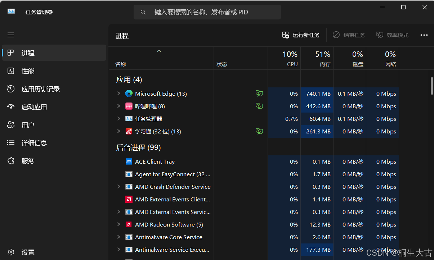Select the 177.3 MB memory cell
The image size is (434, 260).
click(x=317, y=250)
